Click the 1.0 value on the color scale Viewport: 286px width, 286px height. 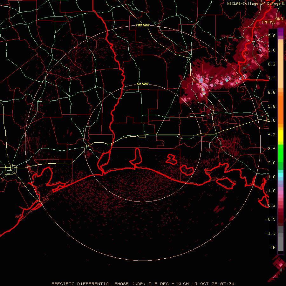(272, 191)
